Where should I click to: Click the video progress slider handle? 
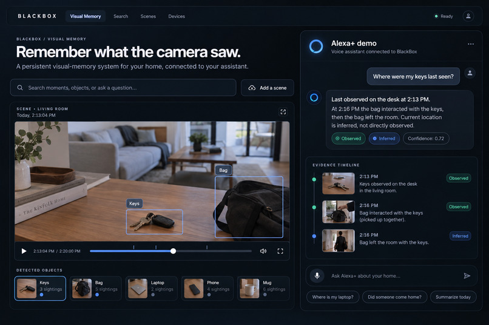click(173, 251)
